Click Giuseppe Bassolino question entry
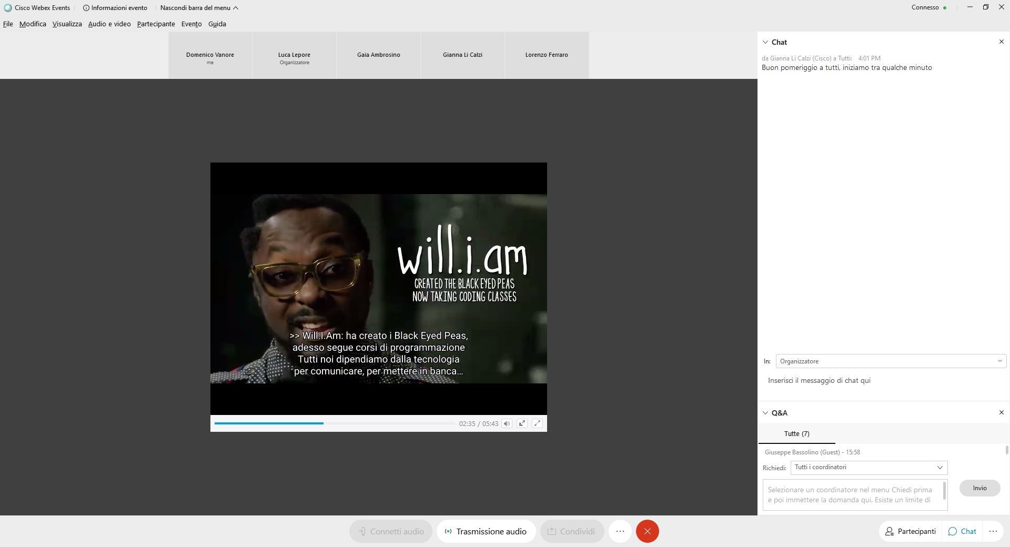1010x547 pixels. tap(812, 452)
